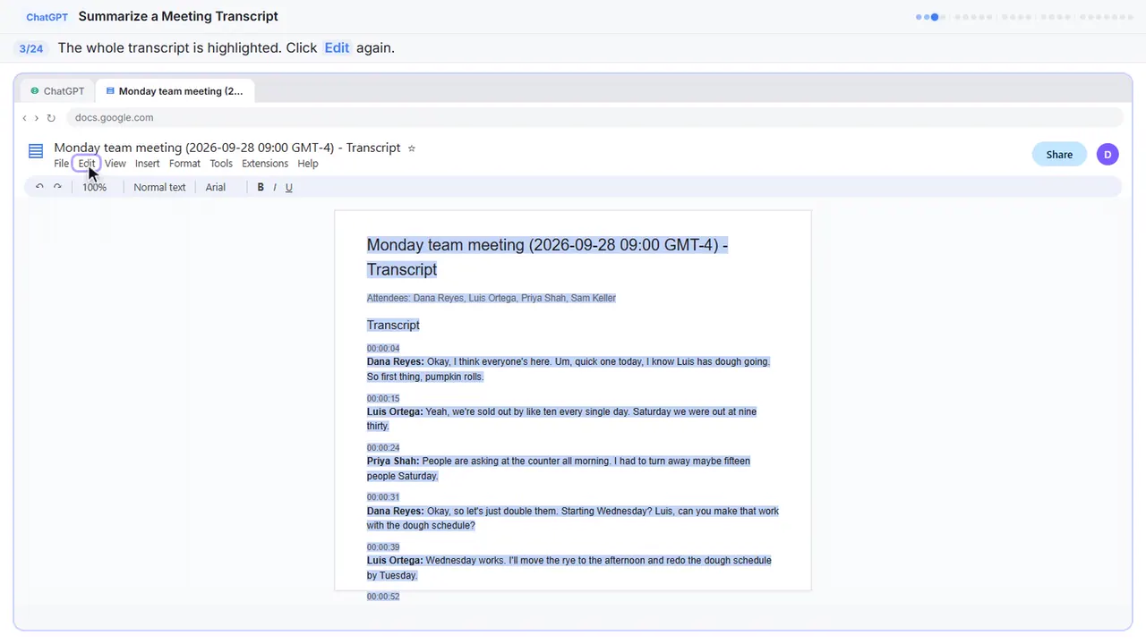Click the undo arrow in toolbar
Viewport: 1146px width, 644px height.
(39, 187)
